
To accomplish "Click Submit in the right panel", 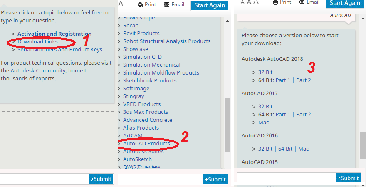I will click(348, 178).
